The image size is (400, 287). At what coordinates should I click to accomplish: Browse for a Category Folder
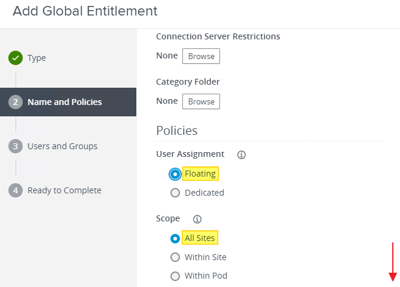tap(201, 101)
